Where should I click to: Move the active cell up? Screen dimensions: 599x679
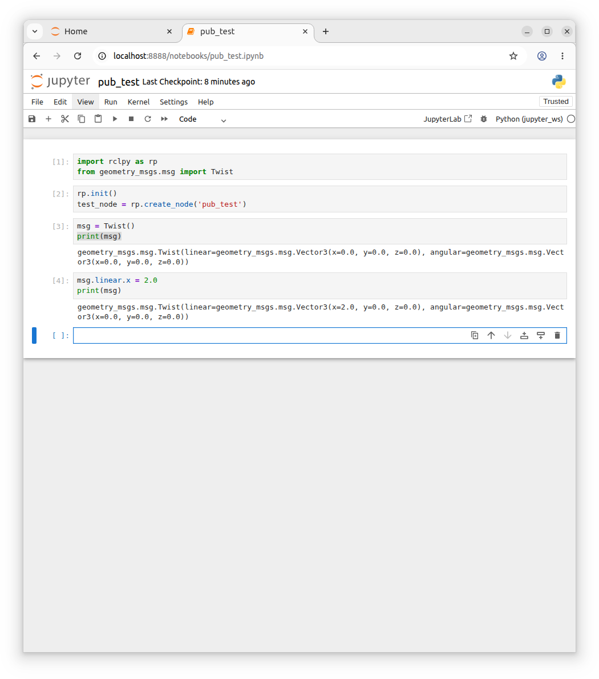click(x=491, y=335)
